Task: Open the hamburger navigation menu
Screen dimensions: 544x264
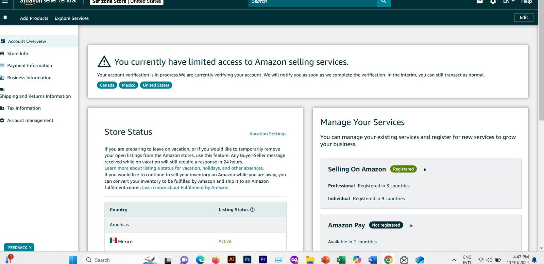Action: [5, 2]
